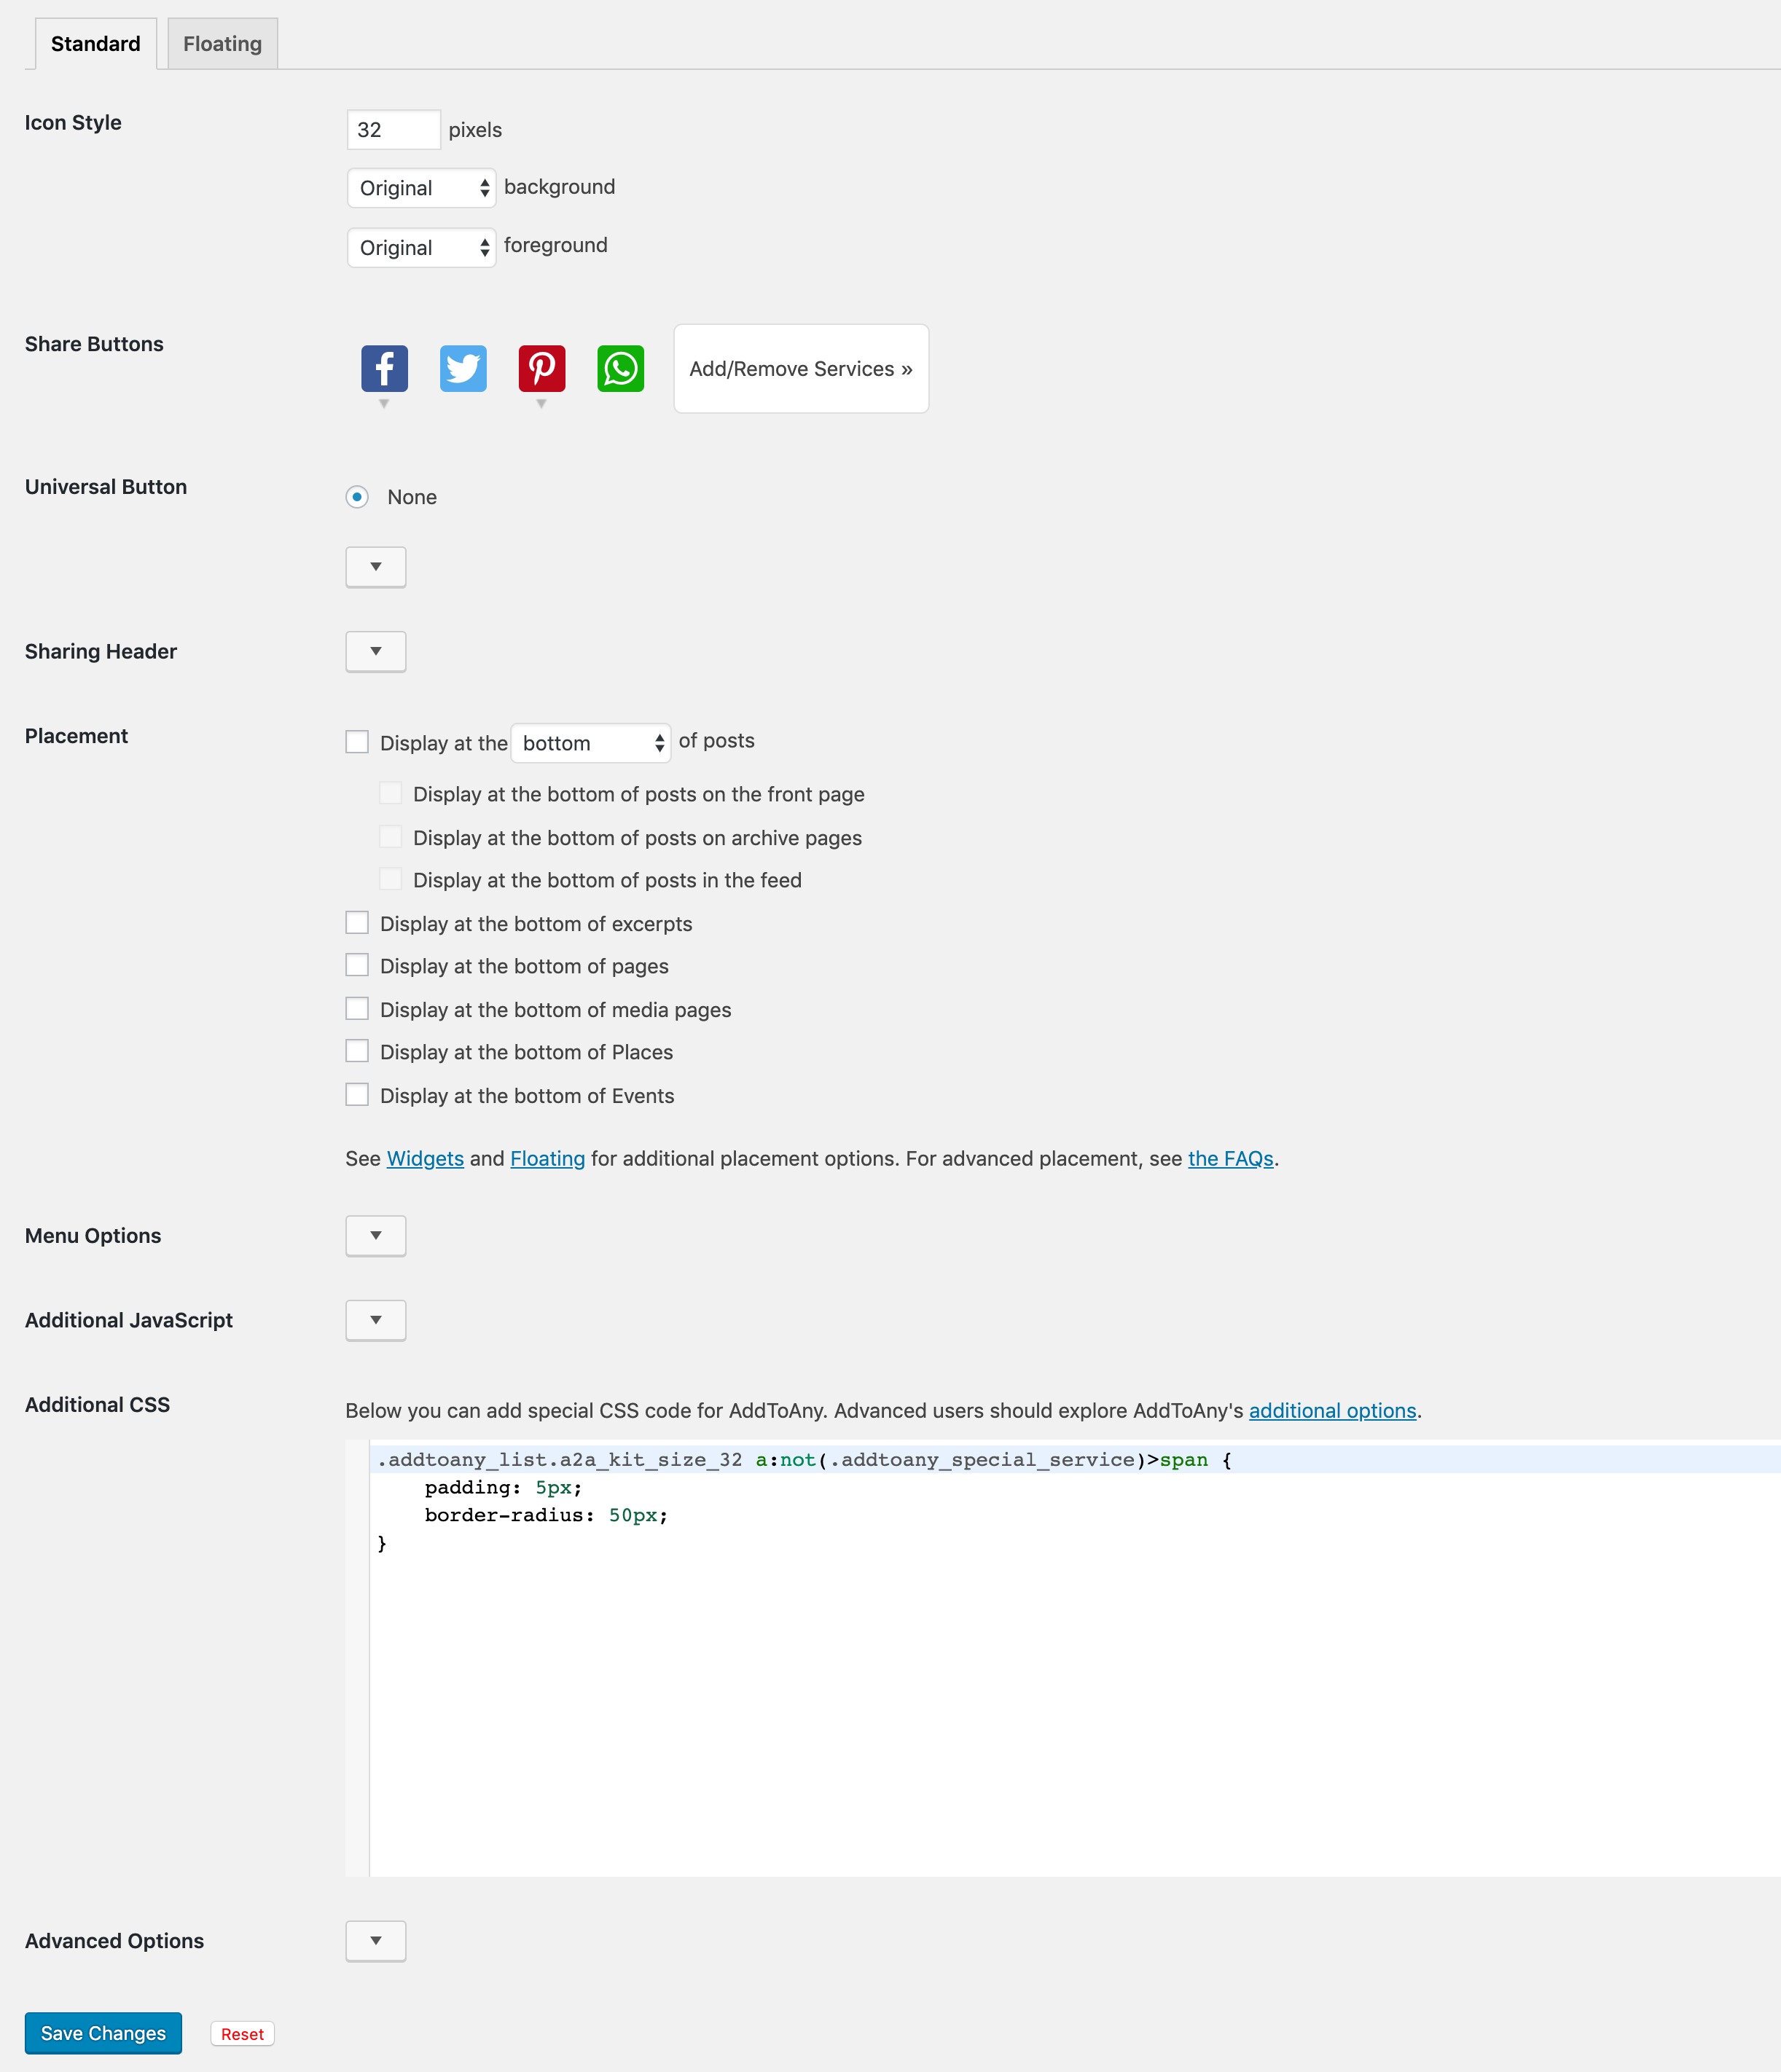Open the Widgets link

(x=425, y=1159)
